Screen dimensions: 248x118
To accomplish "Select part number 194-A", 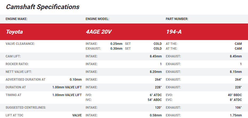I will point(174,32).
